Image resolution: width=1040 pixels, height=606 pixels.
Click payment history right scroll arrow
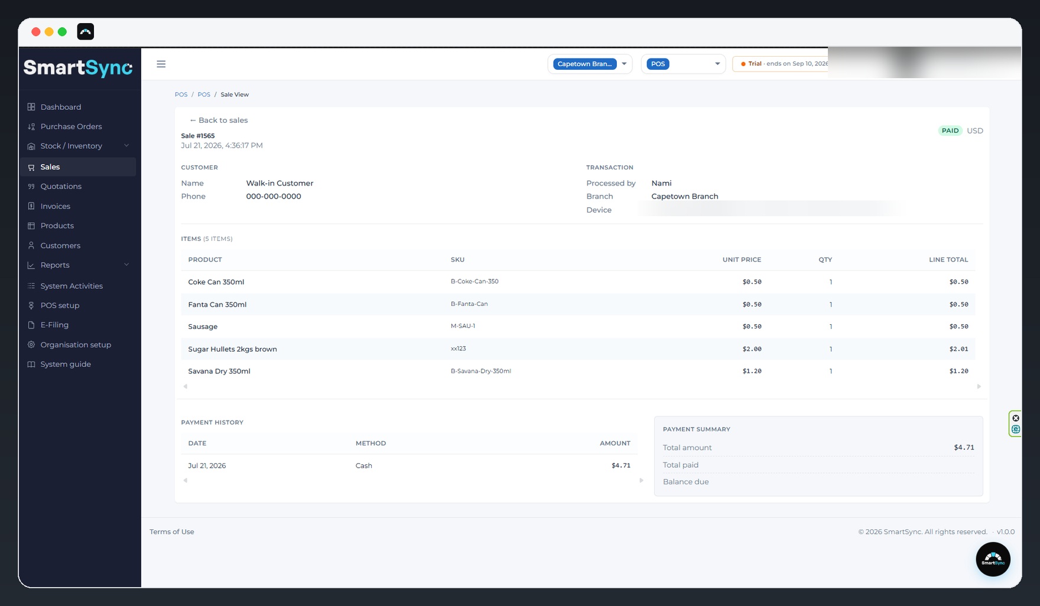click(641, 480)
